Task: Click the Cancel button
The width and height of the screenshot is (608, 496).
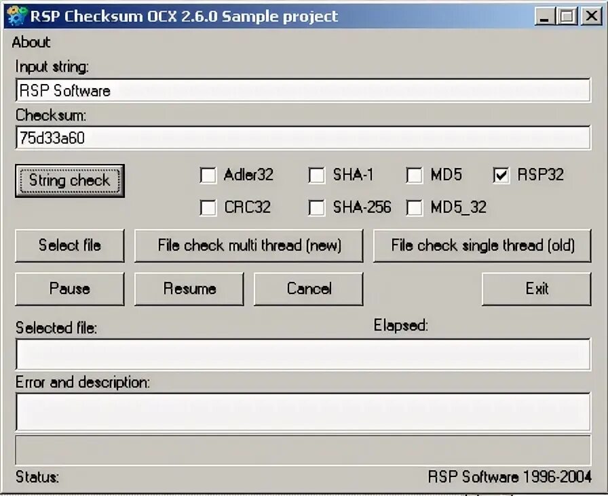Action: coord(309,289)
